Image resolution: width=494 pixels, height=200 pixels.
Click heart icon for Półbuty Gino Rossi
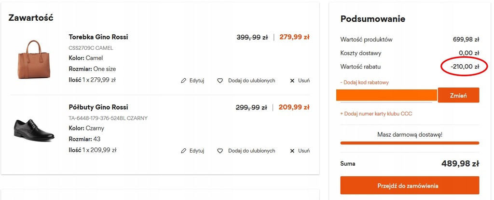click(220, 151)
